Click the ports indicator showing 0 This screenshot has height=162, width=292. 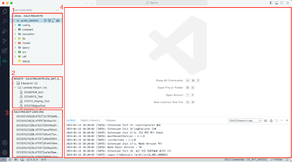(x=44, y=160)
